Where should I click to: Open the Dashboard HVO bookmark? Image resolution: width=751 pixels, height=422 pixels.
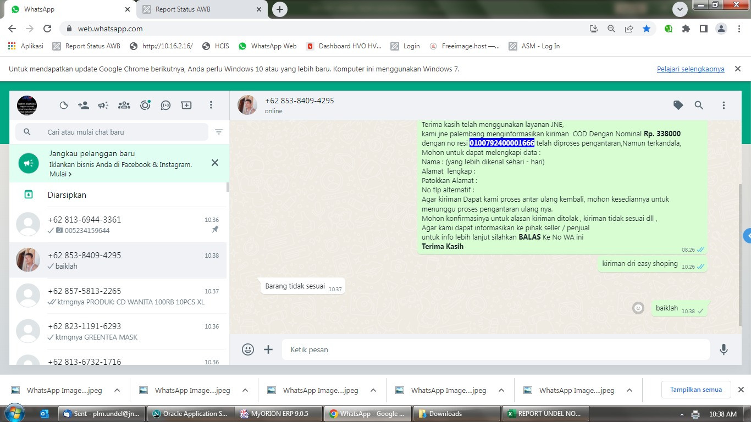tap(344, 46)
